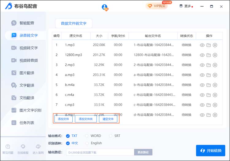Open 文档翻译 in the sidebar

[x=23, y=98]
